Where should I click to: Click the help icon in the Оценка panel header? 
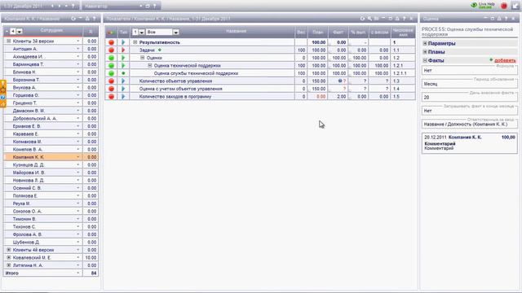[x=506, y=19]
